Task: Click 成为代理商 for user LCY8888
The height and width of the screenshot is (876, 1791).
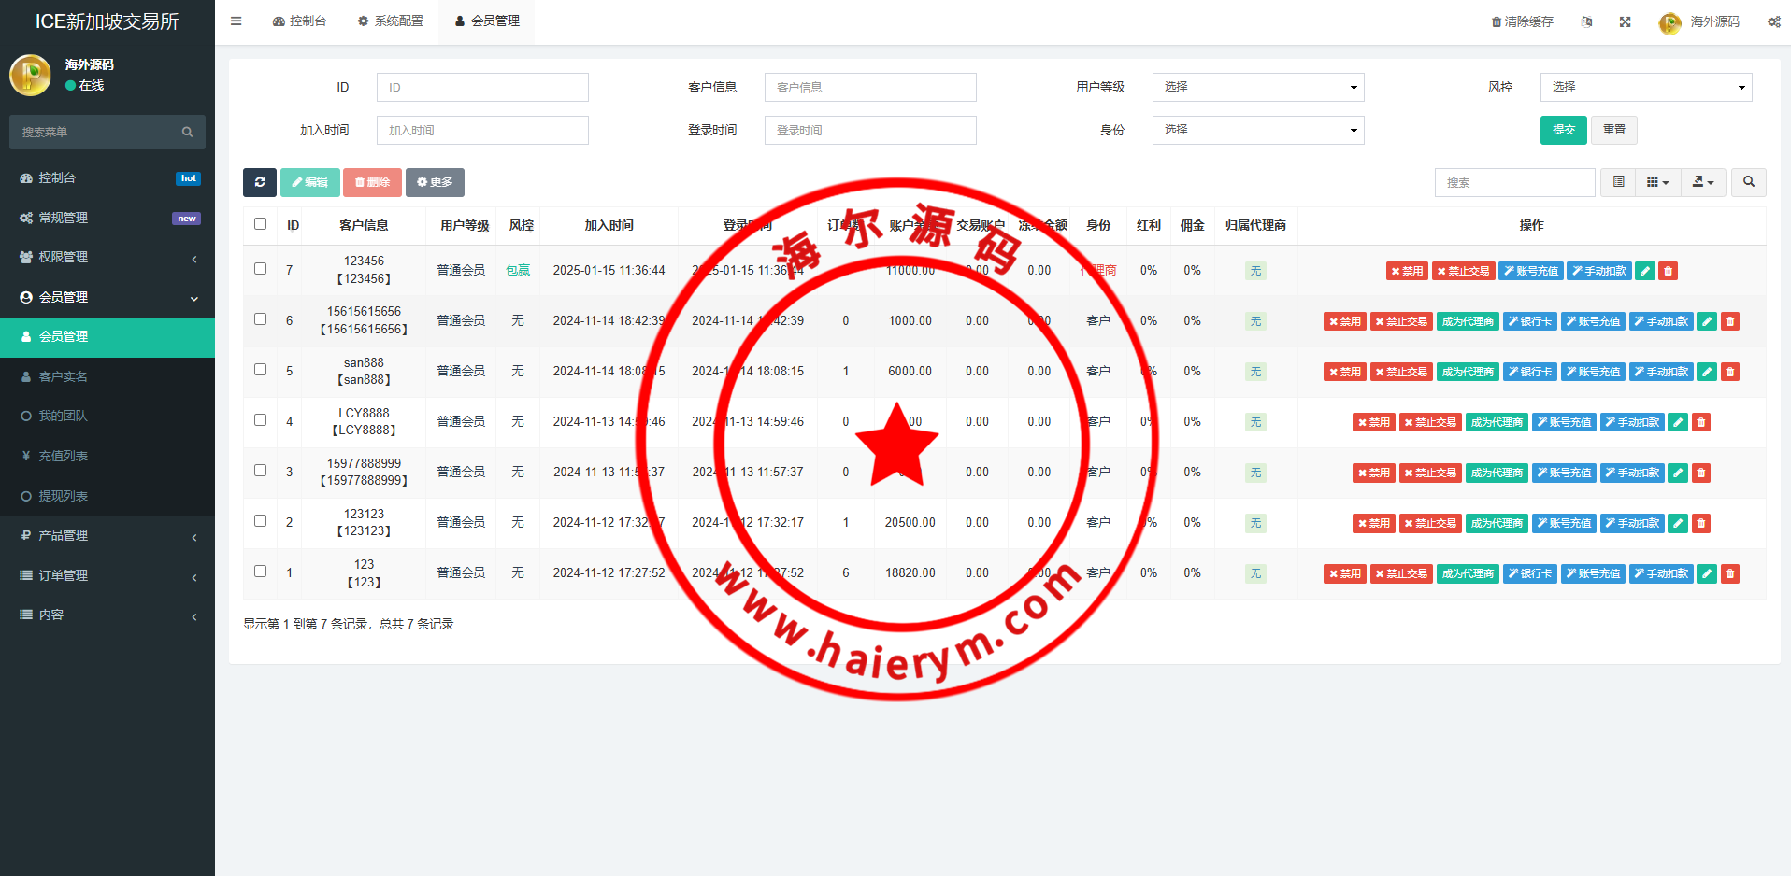Action: coord(1496,422)
